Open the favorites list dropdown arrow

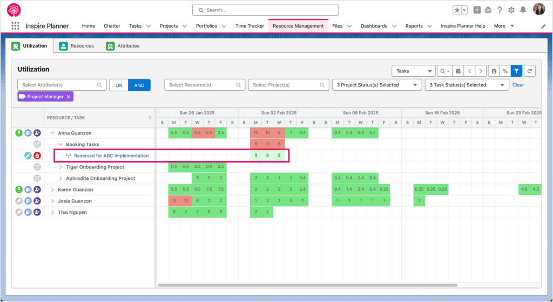pos(464,10)
